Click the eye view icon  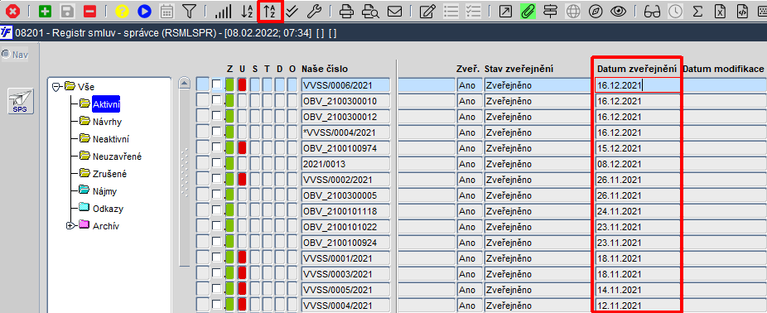pos(618,12)
